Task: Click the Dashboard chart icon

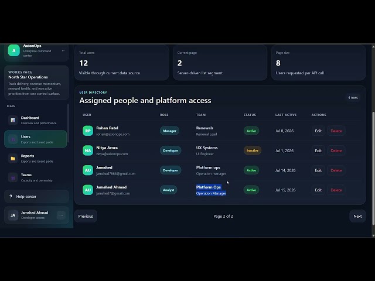Action: point(13,120)
